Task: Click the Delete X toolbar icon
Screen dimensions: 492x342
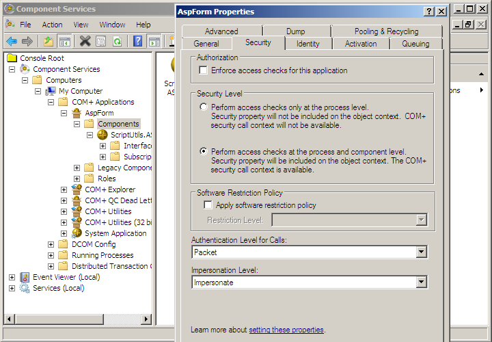Action: 85,41
